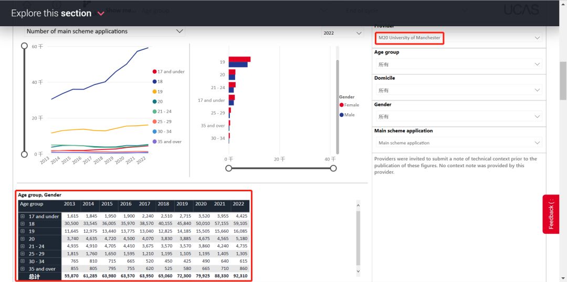Click the '25 - 29' legend marker
The height and width of the screenshot is (282, 567).
(154, 121)
